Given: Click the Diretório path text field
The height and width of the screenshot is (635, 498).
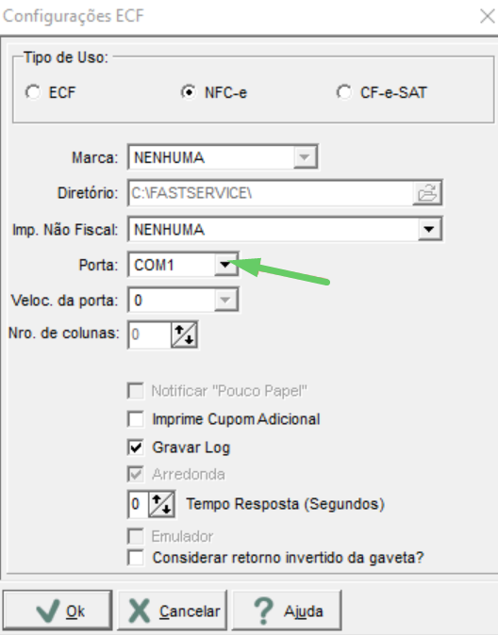Looking at the screenshot, I should (x=271, y=193).
